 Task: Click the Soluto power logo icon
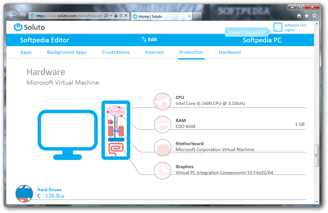pos(18,27)
